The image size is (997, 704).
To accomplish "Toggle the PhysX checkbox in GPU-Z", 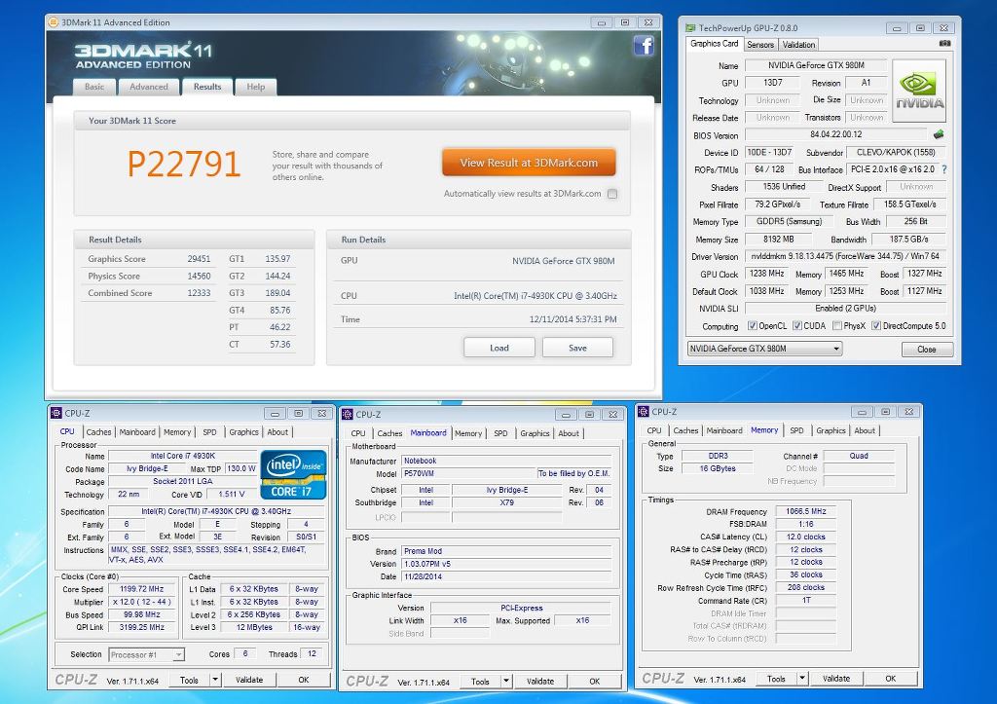I will click(836, 326).
